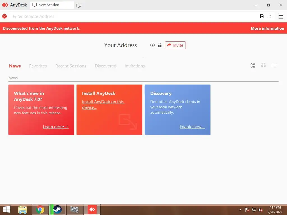
Task: Open a new session tab with plus monitor icon
Action: [x=79, y=6]
